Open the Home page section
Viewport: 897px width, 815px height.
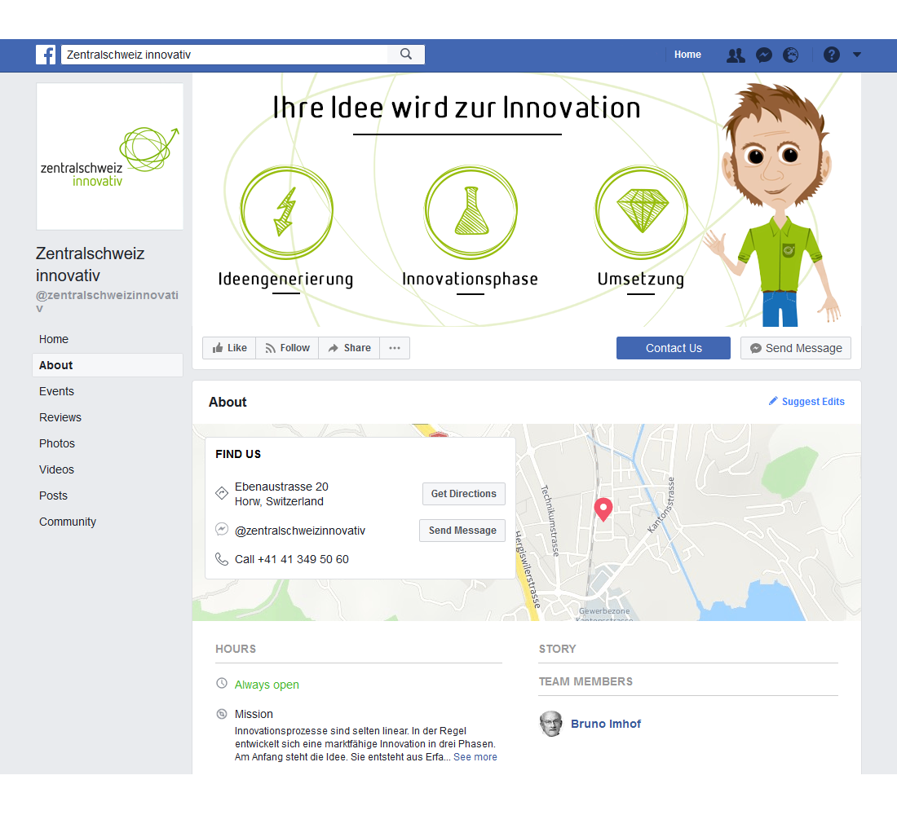click(x=54, y=339)
